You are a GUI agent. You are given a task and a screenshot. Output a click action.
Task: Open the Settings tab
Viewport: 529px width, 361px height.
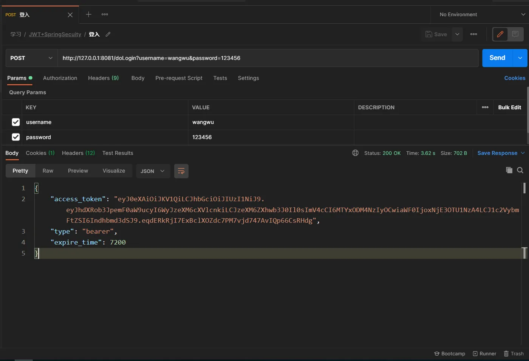248,78
